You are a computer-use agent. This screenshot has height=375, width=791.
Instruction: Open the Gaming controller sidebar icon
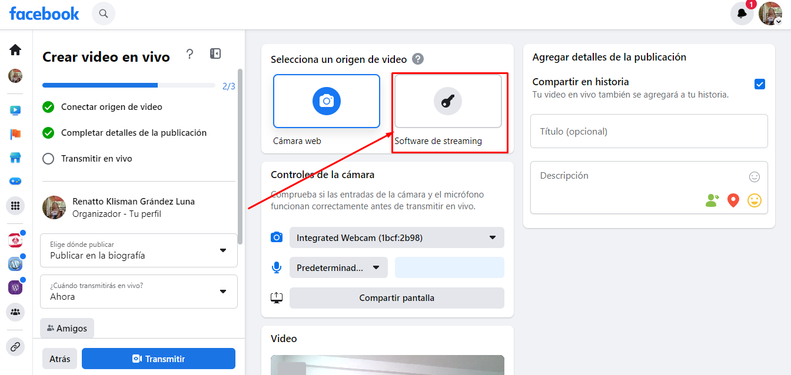pyautogui.click(x=15, y=181)
